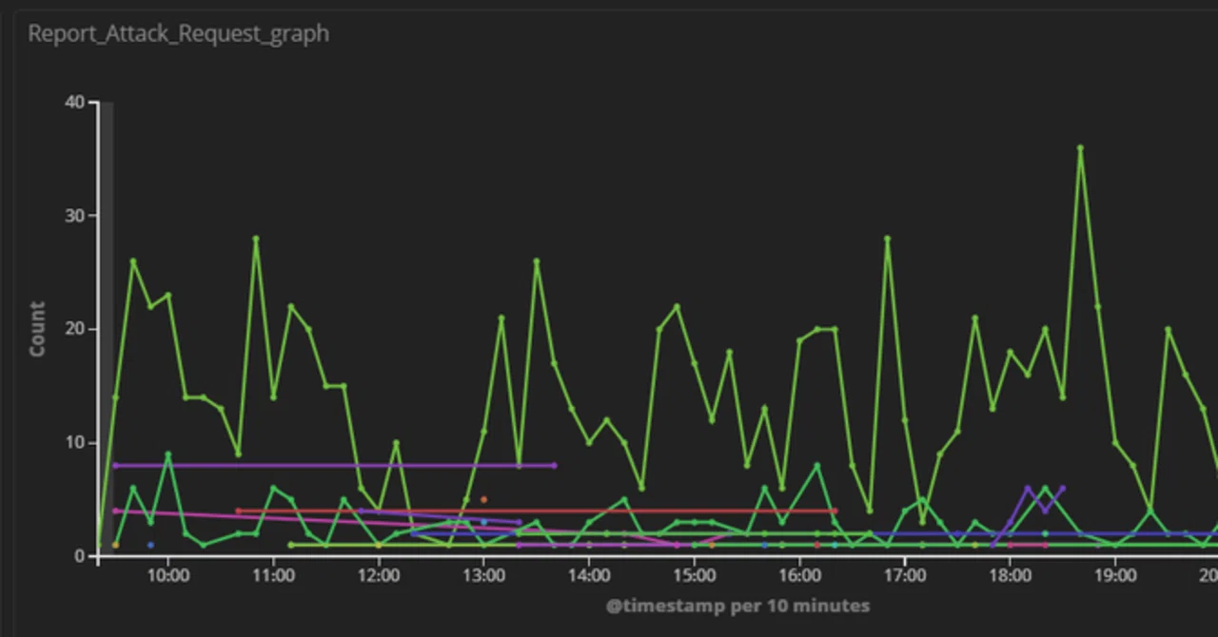
Task: Select the green data point of 26 before 10:00
Action: [133, 261]
